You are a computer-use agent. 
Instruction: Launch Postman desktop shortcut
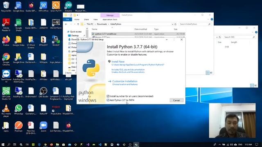pyautogui.click(x=18, y=127)
